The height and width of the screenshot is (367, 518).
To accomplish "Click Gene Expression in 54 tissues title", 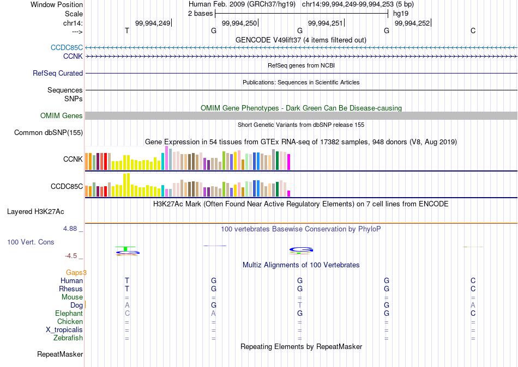I will 301,142.
